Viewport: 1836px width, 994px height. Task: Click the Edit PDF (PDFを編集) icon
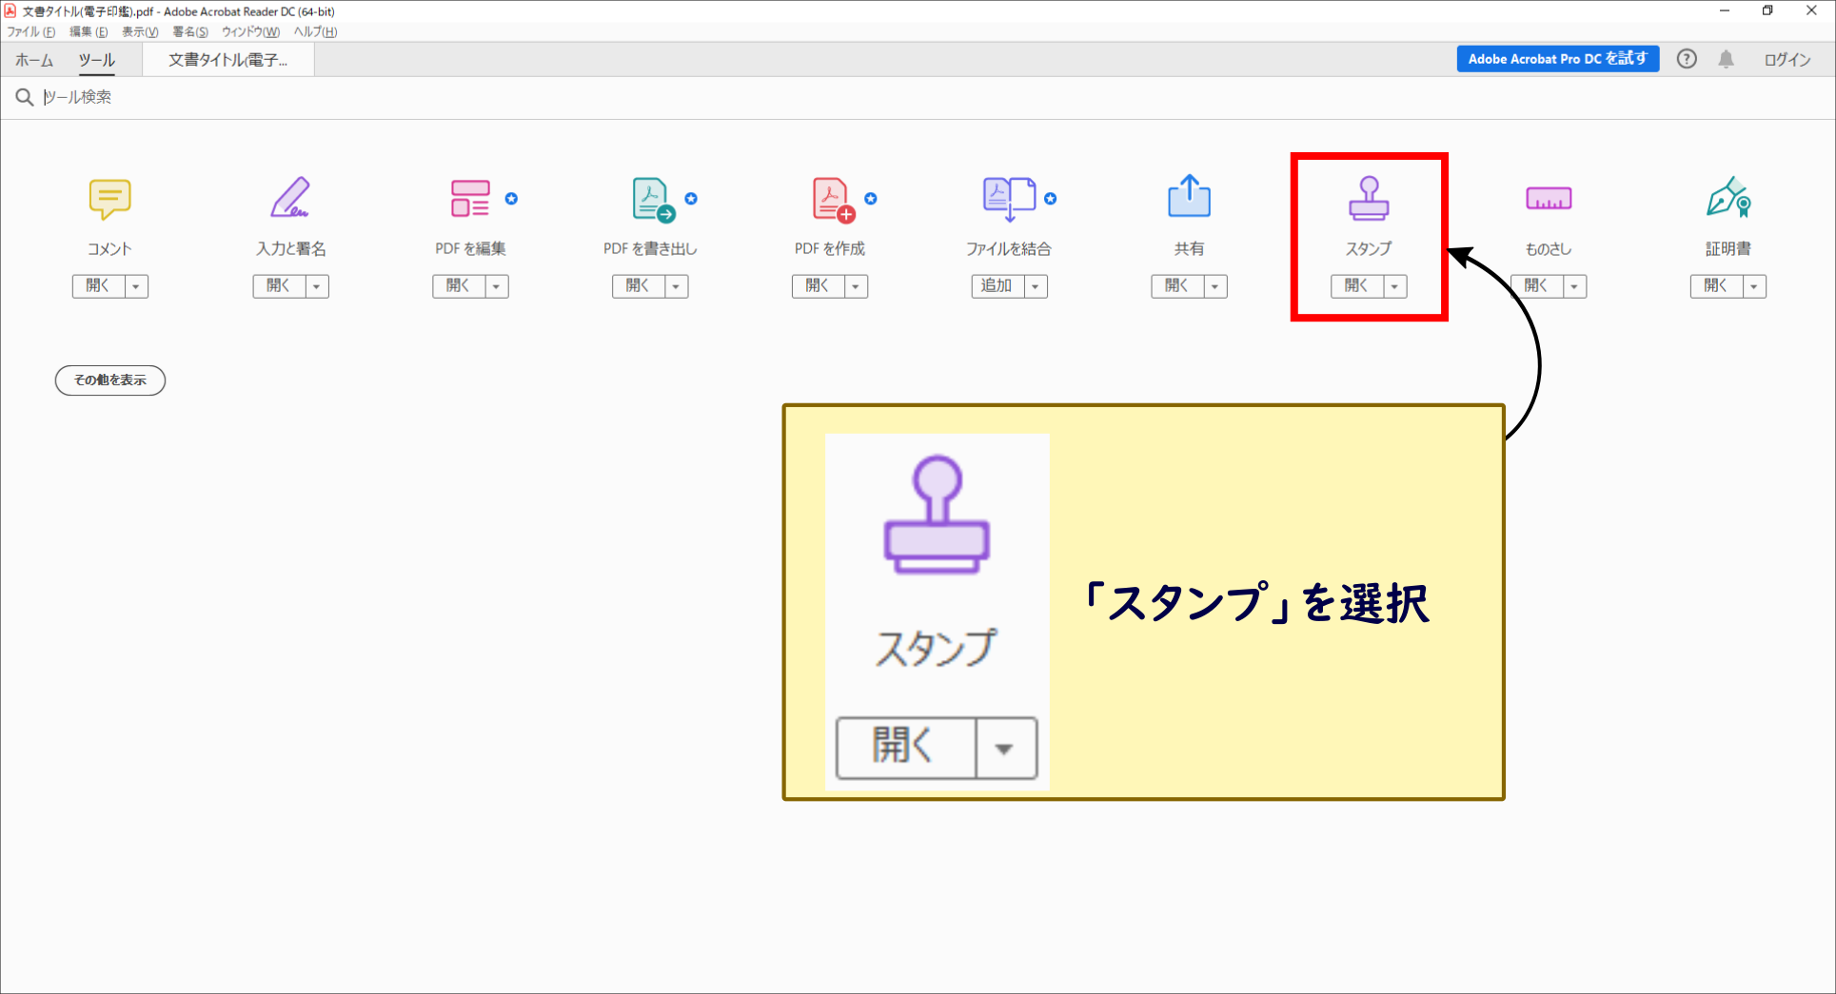point(470,198)
